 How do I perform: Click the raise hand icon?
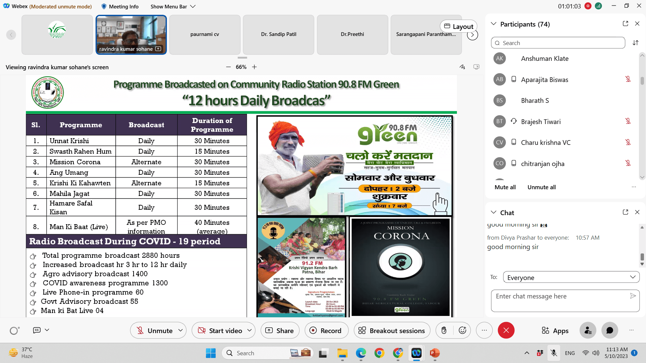(x=444, y=330)
